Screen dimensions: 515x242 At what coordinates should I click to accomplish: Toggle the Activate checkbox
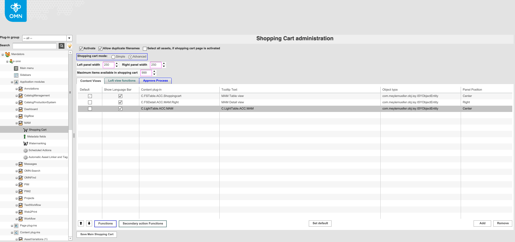[x=81, y=49]
